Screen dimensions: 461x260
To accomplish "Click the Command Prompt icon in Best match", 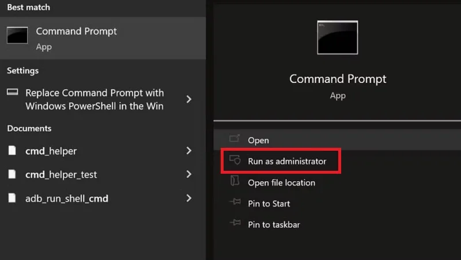I will (x=17, y=35).
